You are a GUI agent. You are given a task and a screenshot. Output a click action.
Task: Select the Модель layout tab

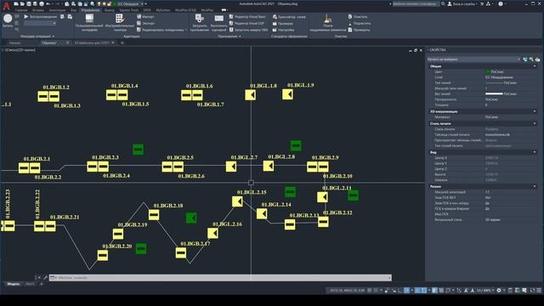pos(14,284)
